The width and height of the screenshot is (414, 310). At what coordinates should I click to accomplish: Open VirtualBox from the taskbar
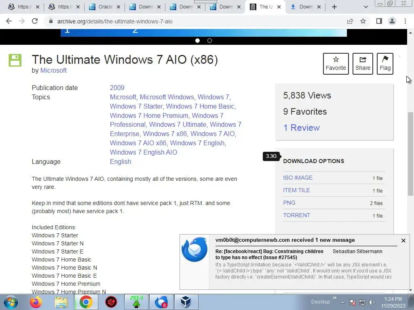pyautogui.click(x=186, y=302)
